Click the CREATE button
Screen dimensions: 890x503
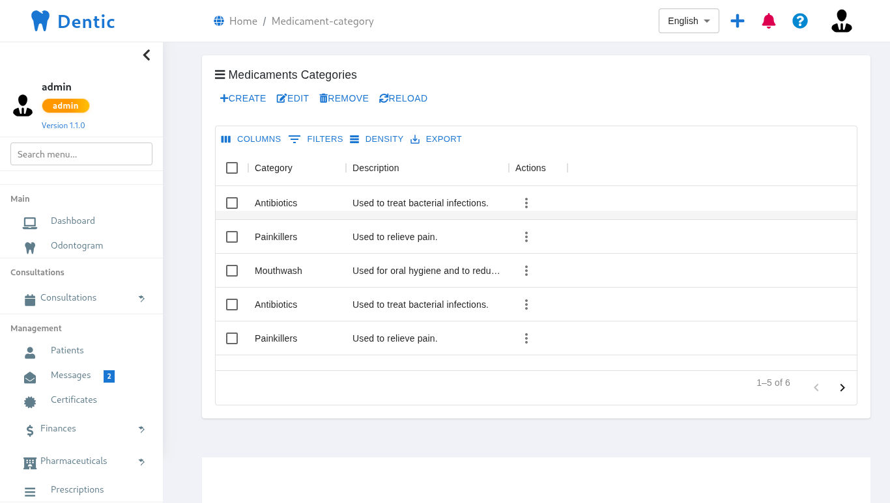click(243, 98)
